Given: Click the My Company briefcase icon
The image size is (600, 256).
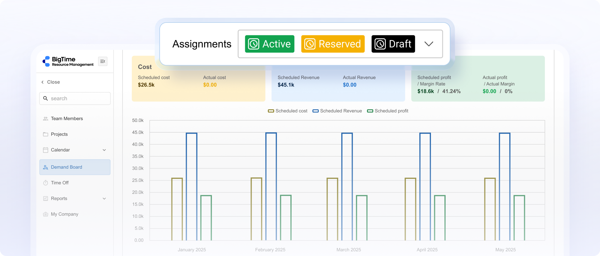Looking at the screenshot, I should point(45,214).
